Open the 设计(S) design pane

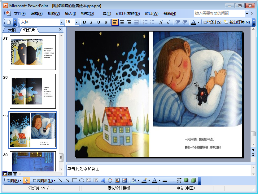[212, 22]
